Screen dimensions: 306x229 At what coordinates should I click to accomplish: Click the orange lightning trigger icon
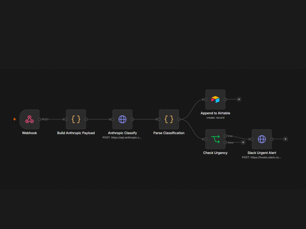15,119
